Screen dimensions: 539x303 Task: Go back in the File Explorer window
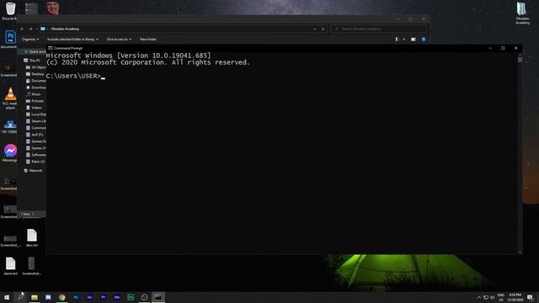[x=23, y=29]
